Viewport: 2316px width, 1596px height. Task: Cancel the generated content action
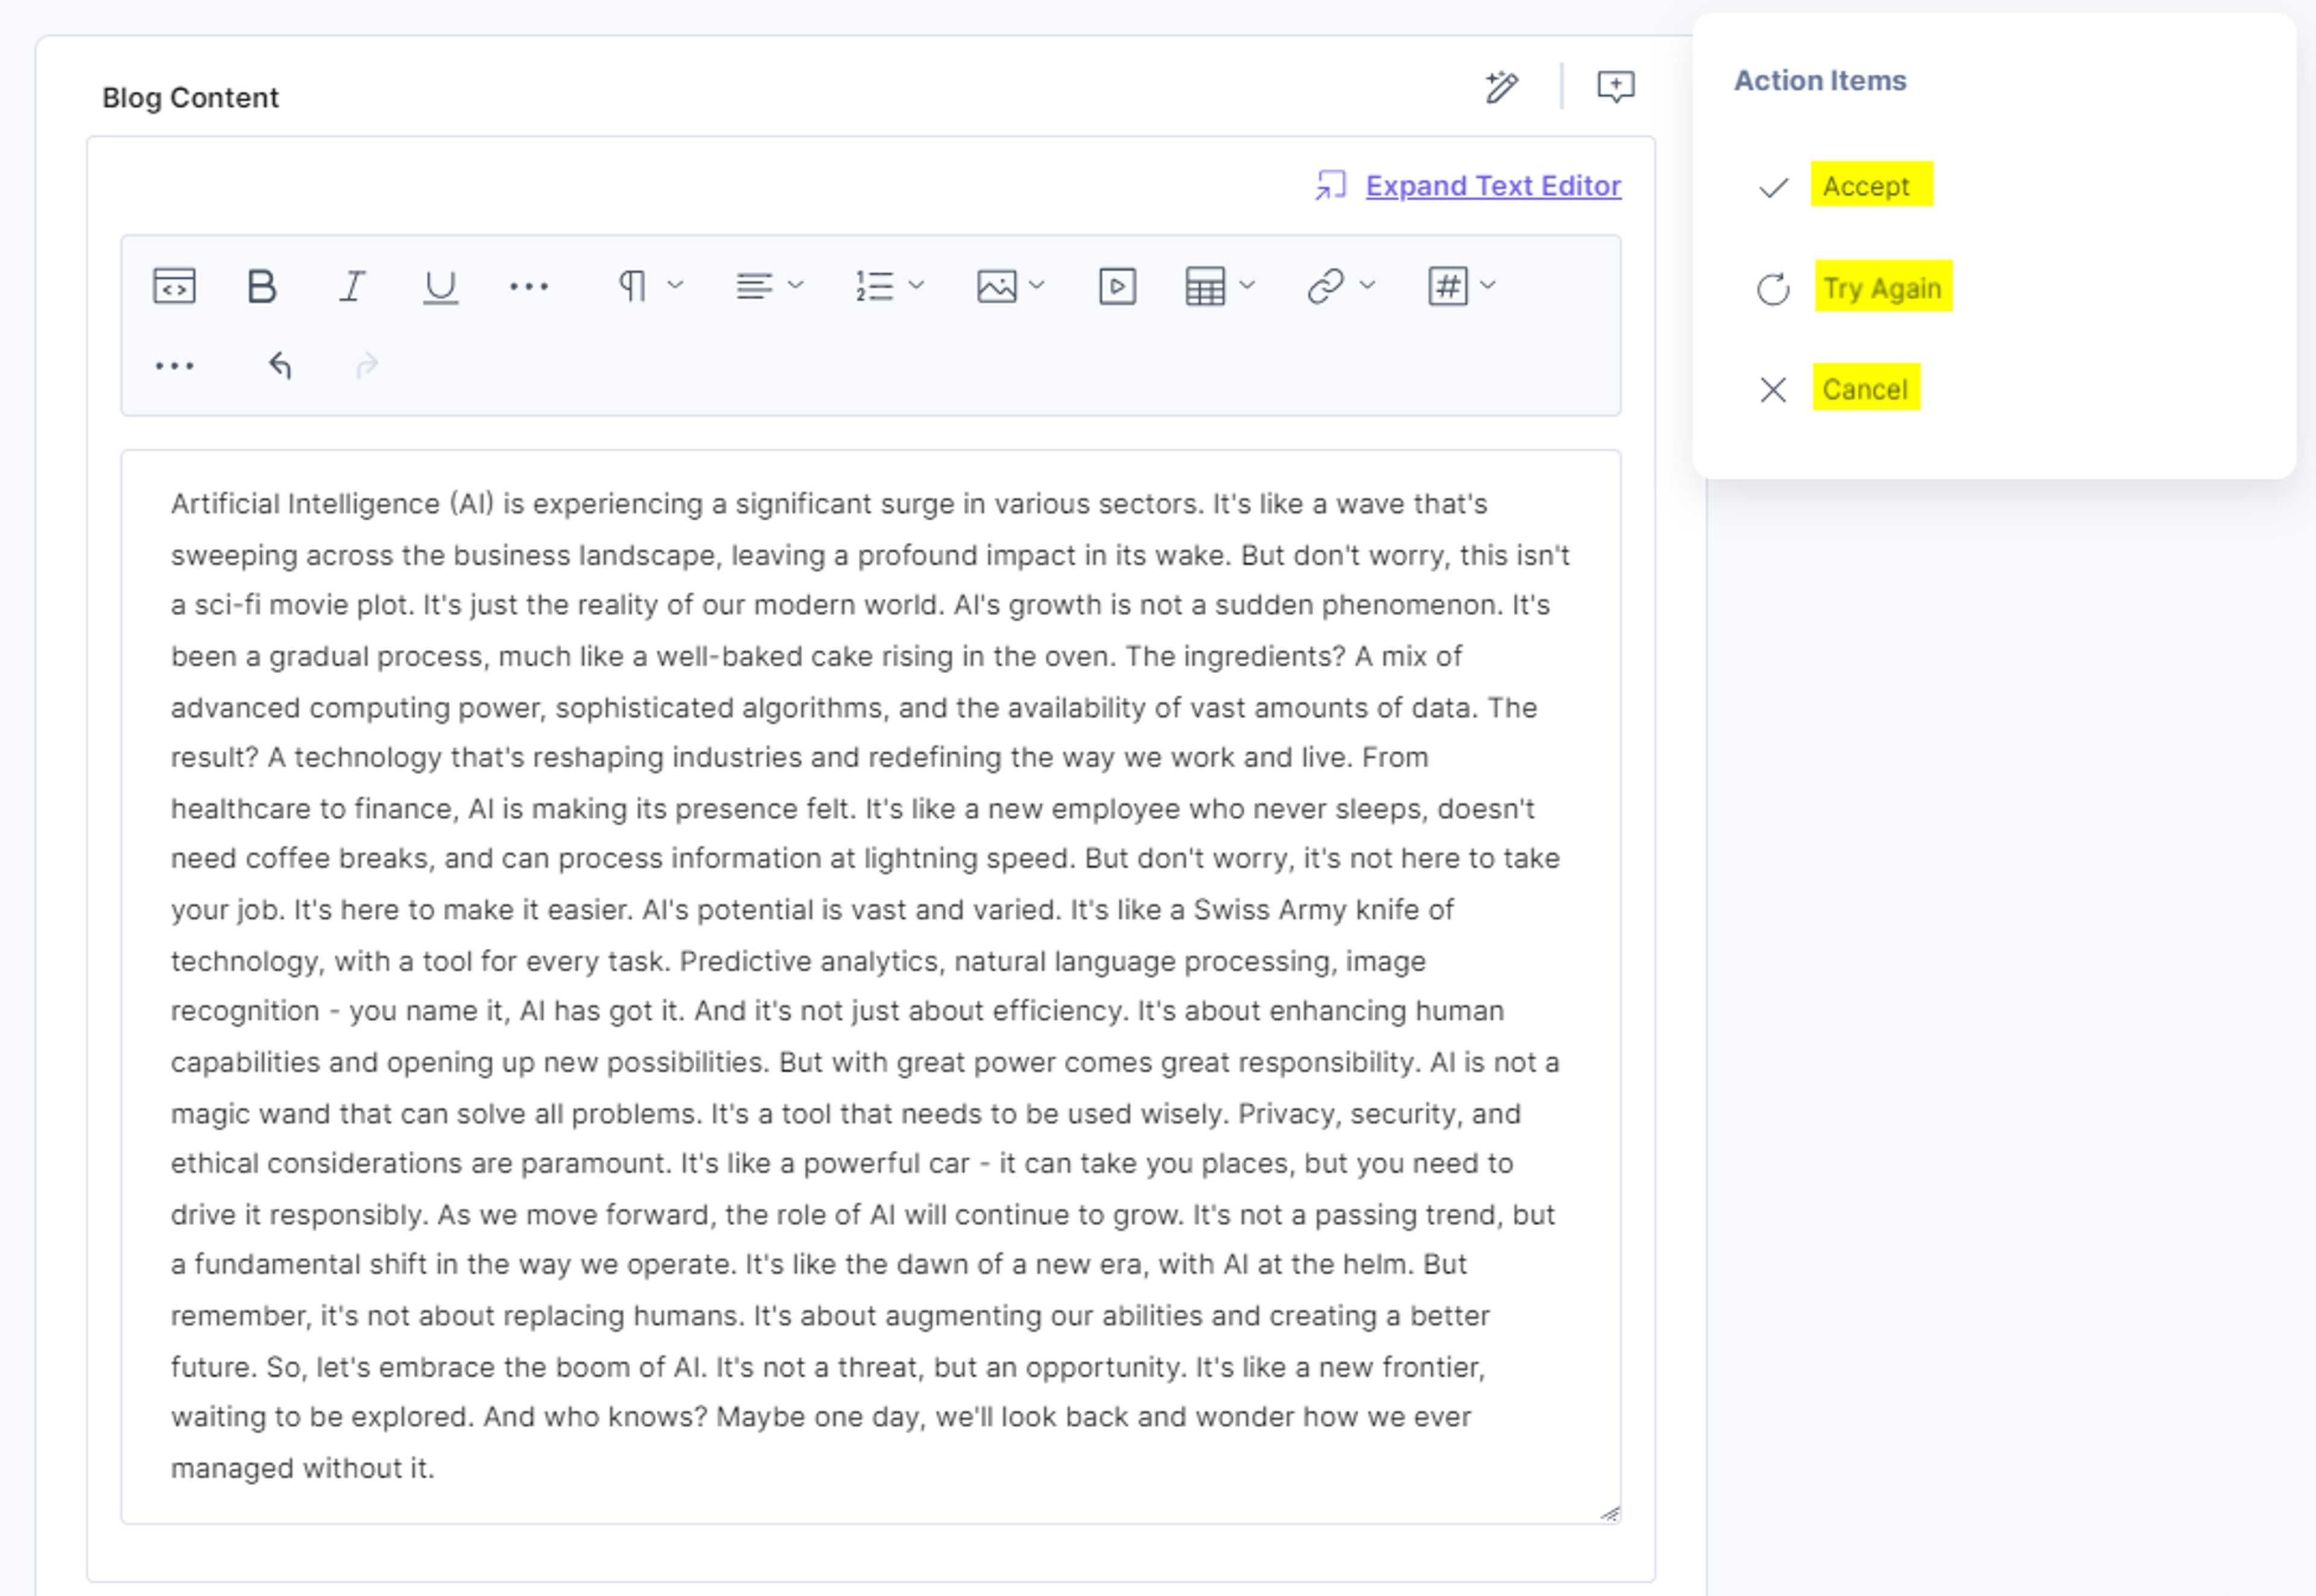[x=1866, y=388]
